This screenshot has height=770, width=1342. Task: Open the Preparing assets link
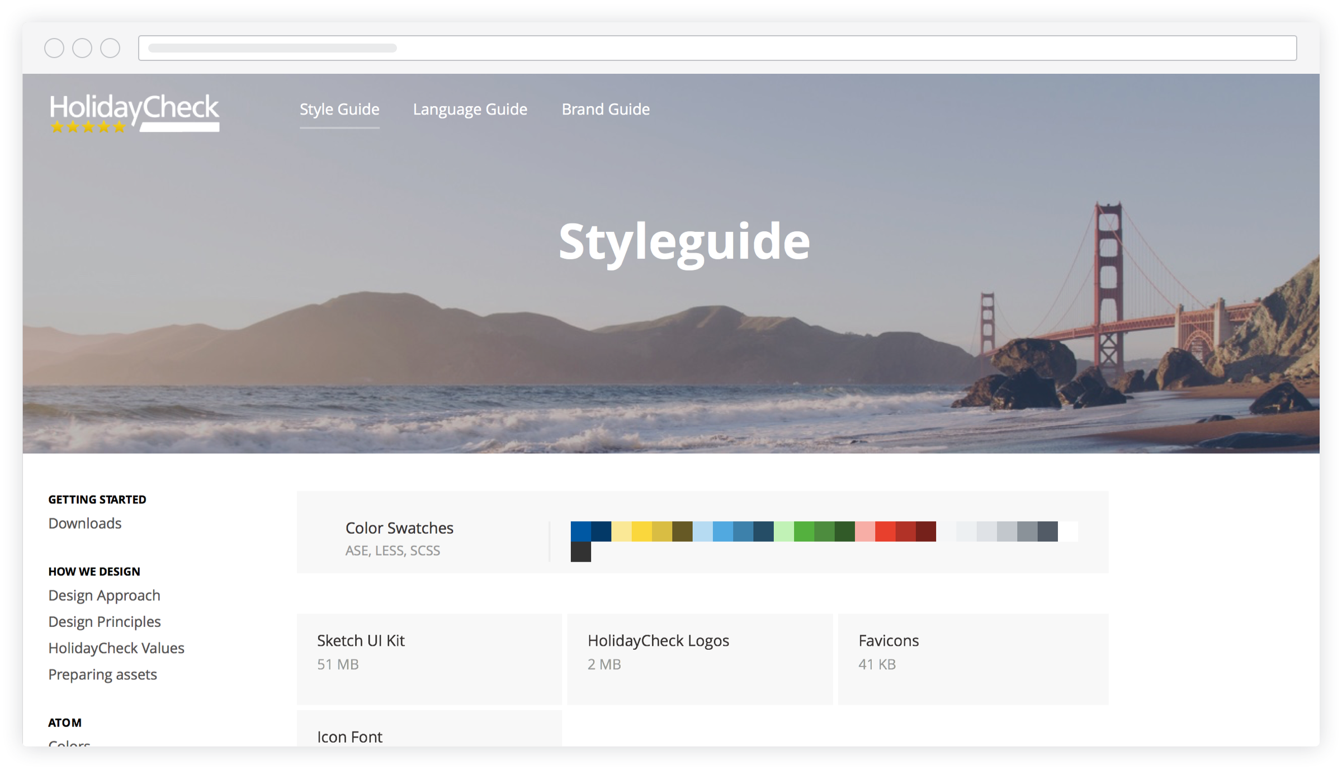(x=102, y=674)
